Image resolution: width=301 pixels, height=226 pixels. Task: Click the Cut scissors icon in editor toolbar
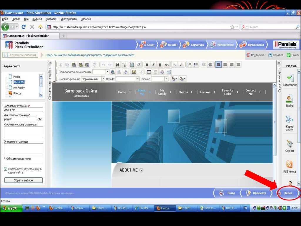[61, 65]
